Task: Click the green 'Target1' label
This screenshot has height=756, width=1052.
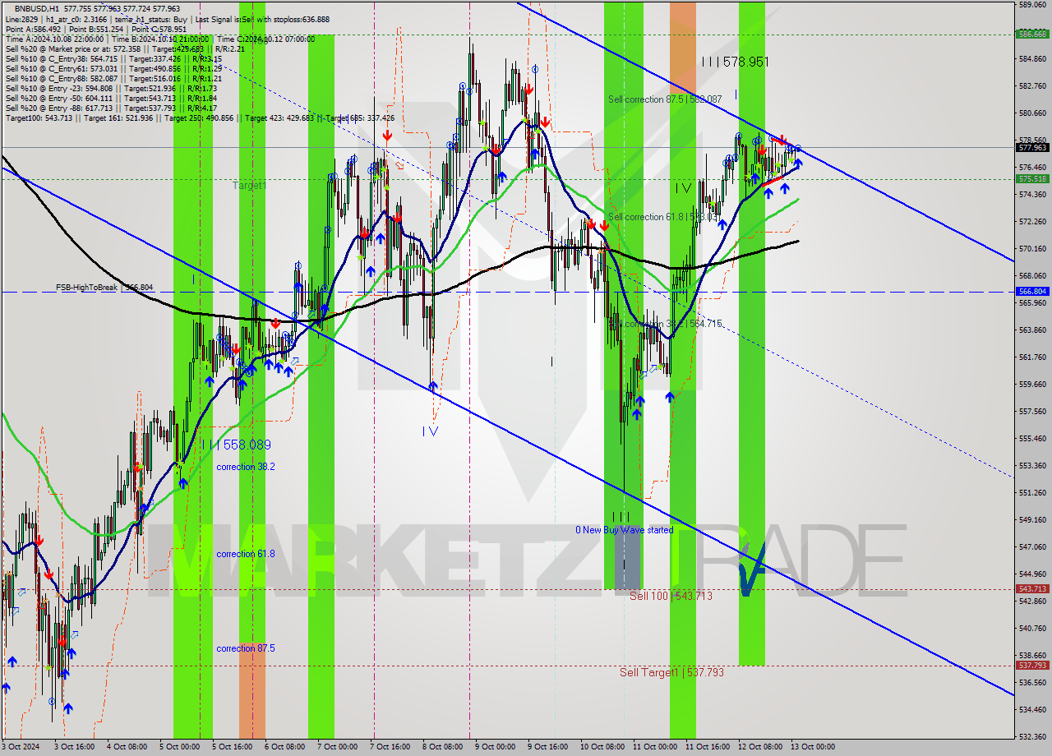Action: coord(249,186)
